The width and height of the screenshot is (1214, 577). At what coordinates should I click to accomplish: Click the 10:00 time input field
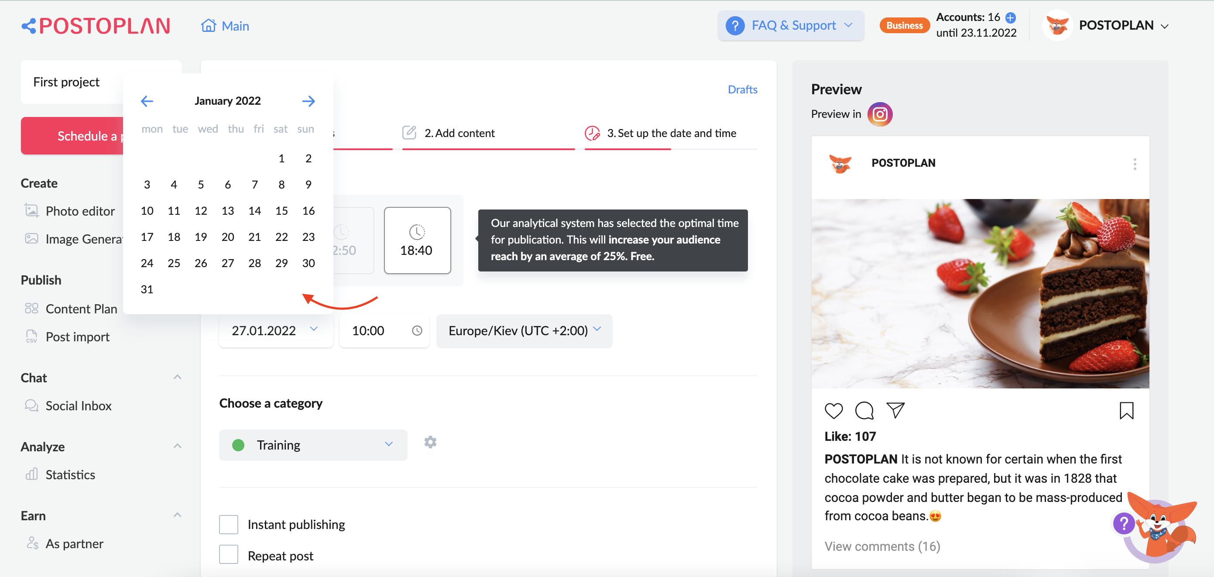384,331
